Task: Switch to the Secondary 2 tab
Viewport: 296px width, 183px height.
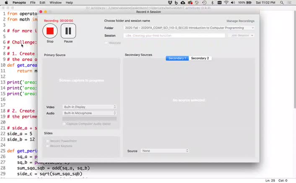Action: point(200,58)
